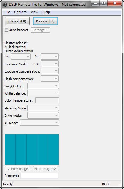Click the Comment text field
This screenshot has height=189, width=124.
39,176
